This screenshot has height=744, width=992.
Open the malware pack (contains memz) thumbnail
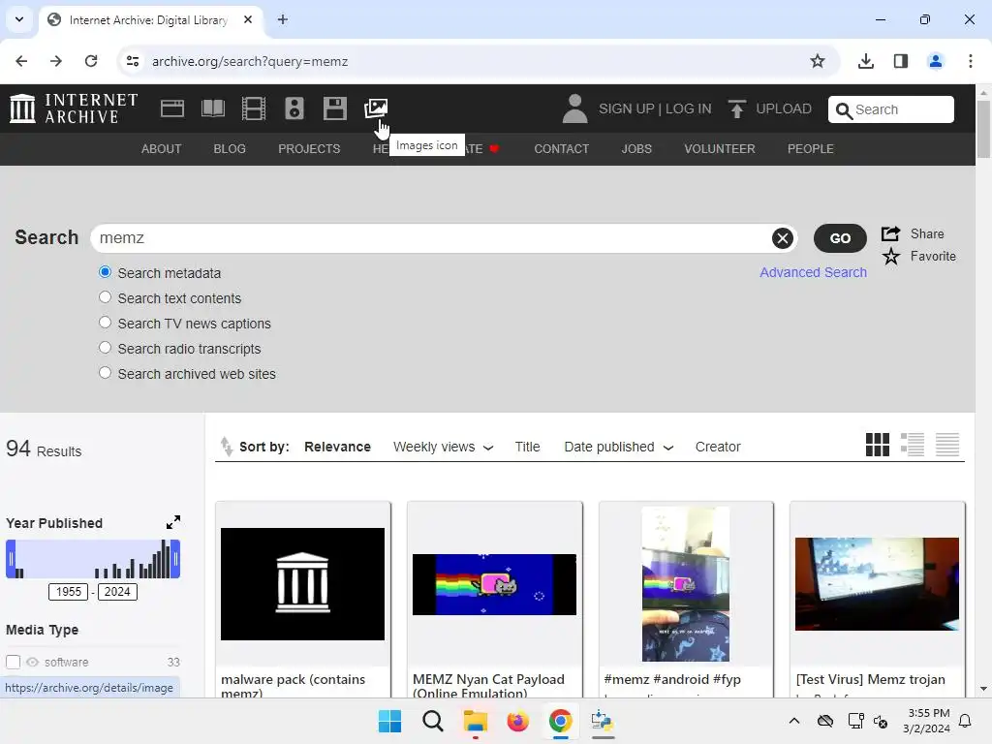302,584
